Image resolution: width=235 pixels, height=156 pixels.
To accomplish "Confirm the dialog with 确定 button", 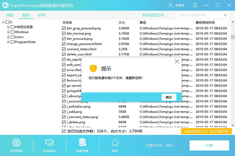I will coord(169,97).
